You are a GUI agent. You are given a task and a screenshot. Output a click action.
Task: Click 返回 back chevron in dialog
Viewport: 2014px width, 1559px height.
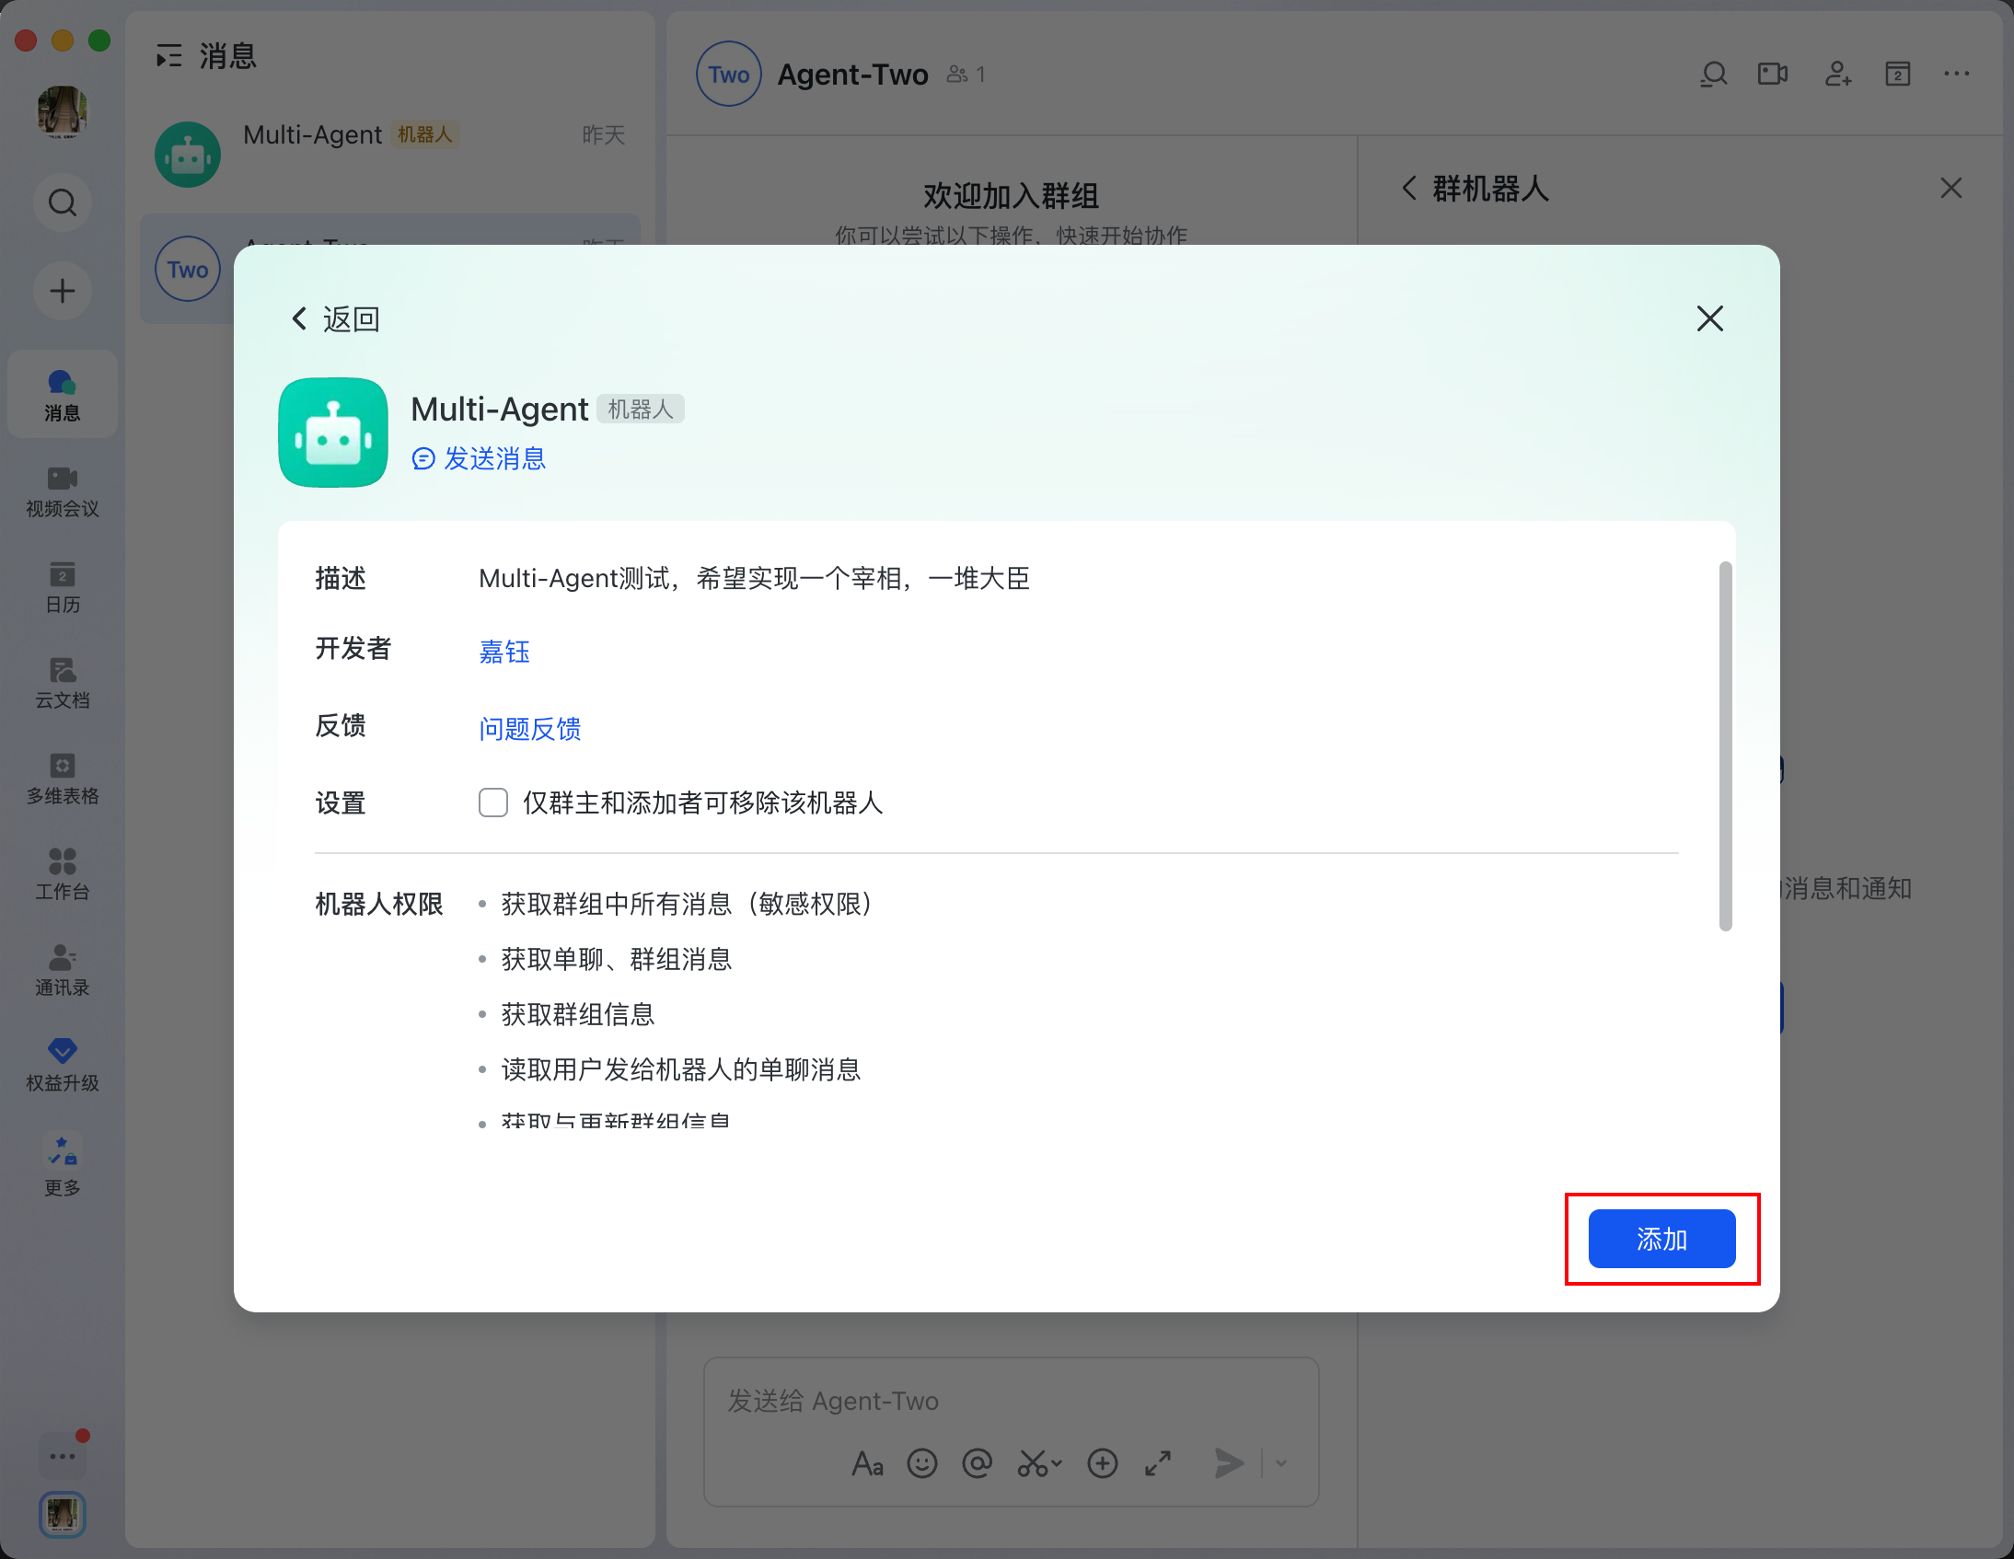(300, 319)
